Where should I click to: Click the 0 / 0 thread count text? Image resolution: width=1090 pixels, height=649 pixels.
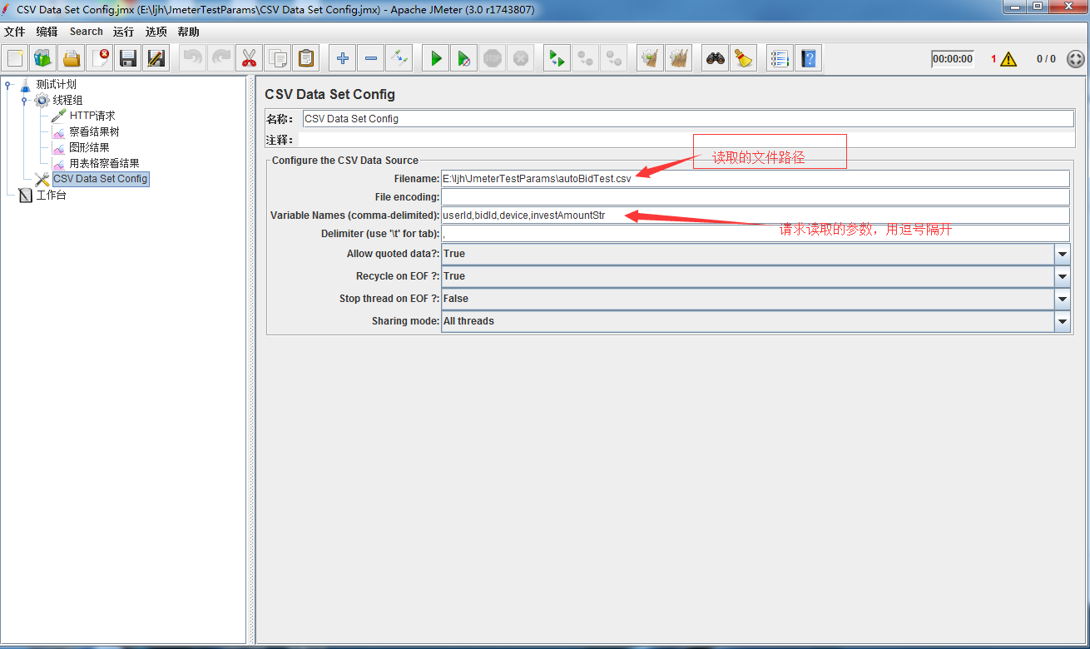tap(1046, 59)
